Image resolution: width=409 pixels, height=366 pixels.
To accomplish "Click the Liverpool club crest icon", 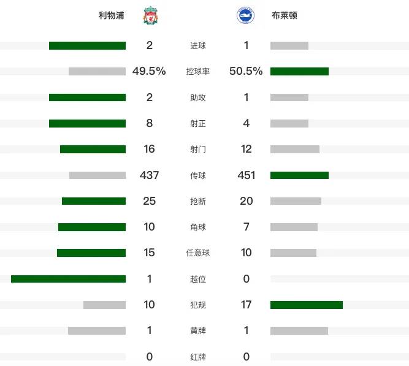I will tap(150, 15).
